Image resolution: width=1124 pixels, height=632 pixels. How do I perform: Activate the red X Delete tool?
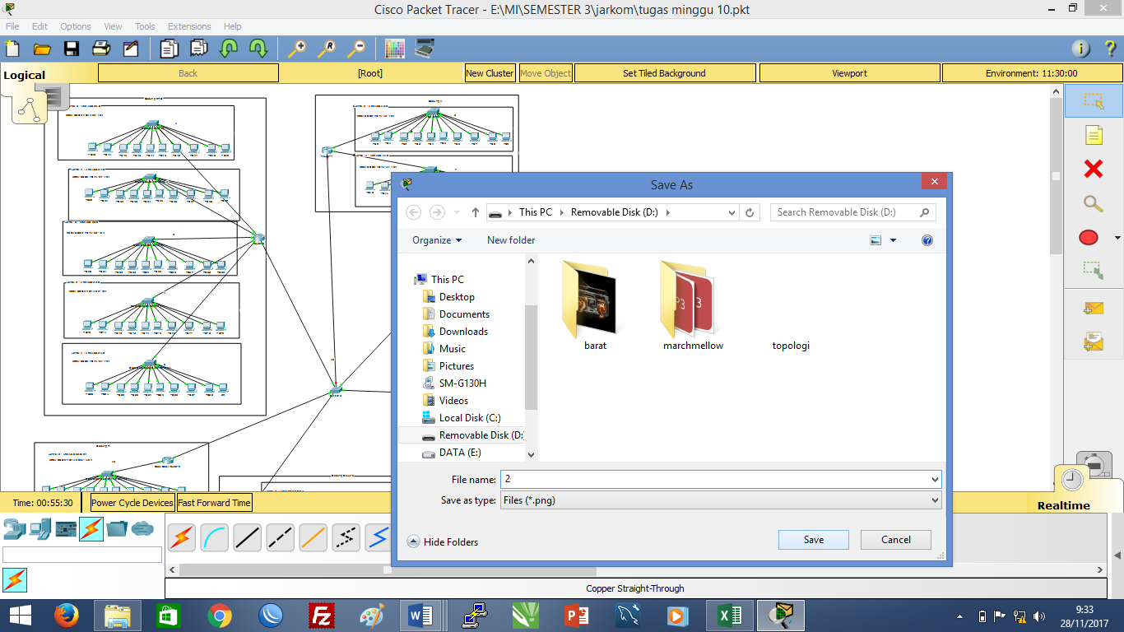click(1093, 170)
